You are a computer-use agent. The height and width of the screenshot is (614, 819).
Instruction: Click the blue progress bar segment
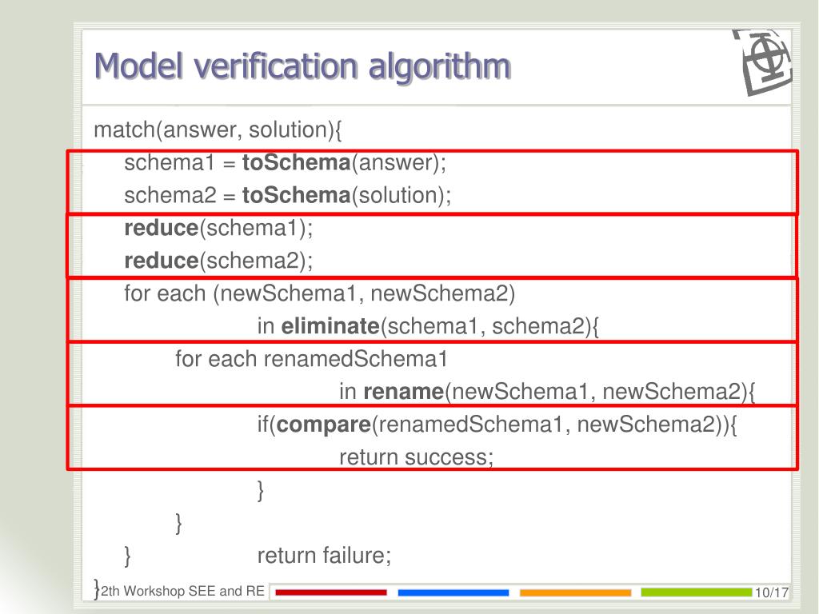click(x=453, y=592)
